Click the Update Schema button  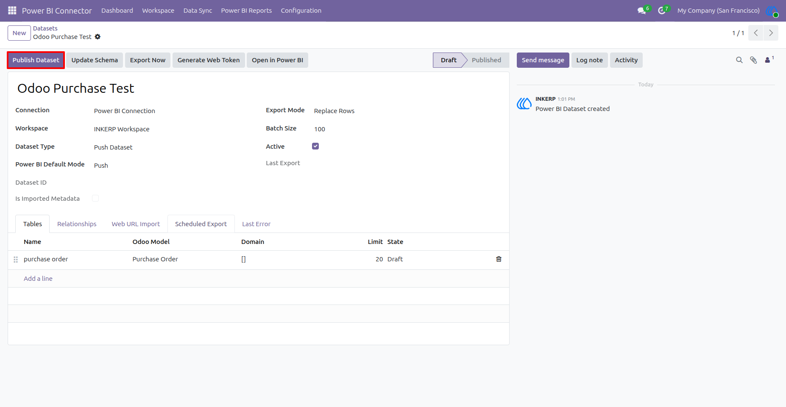click(x=95, y=60)
